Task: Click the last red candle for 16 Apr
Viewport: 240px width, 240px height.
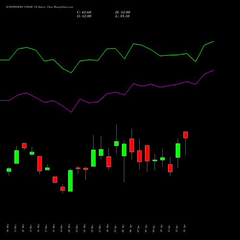Action: tap(186, 135)
